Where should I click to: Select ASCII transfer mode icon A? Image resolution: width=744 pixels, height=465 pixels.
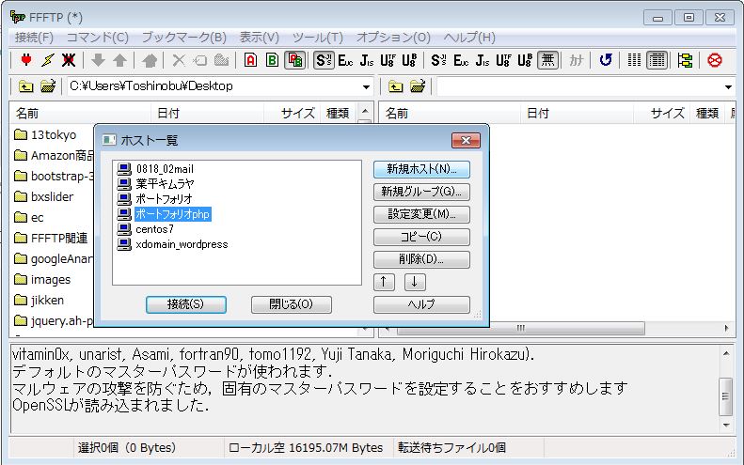[250, 60]
